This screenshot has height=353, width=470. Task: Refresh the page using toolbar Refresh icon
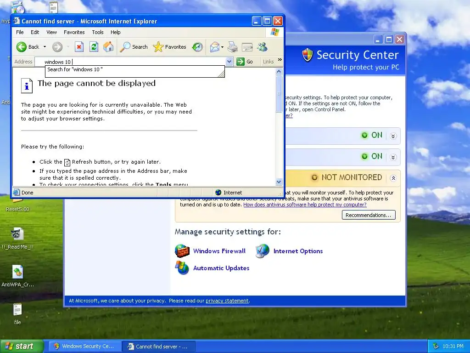(x=94, y=47)
